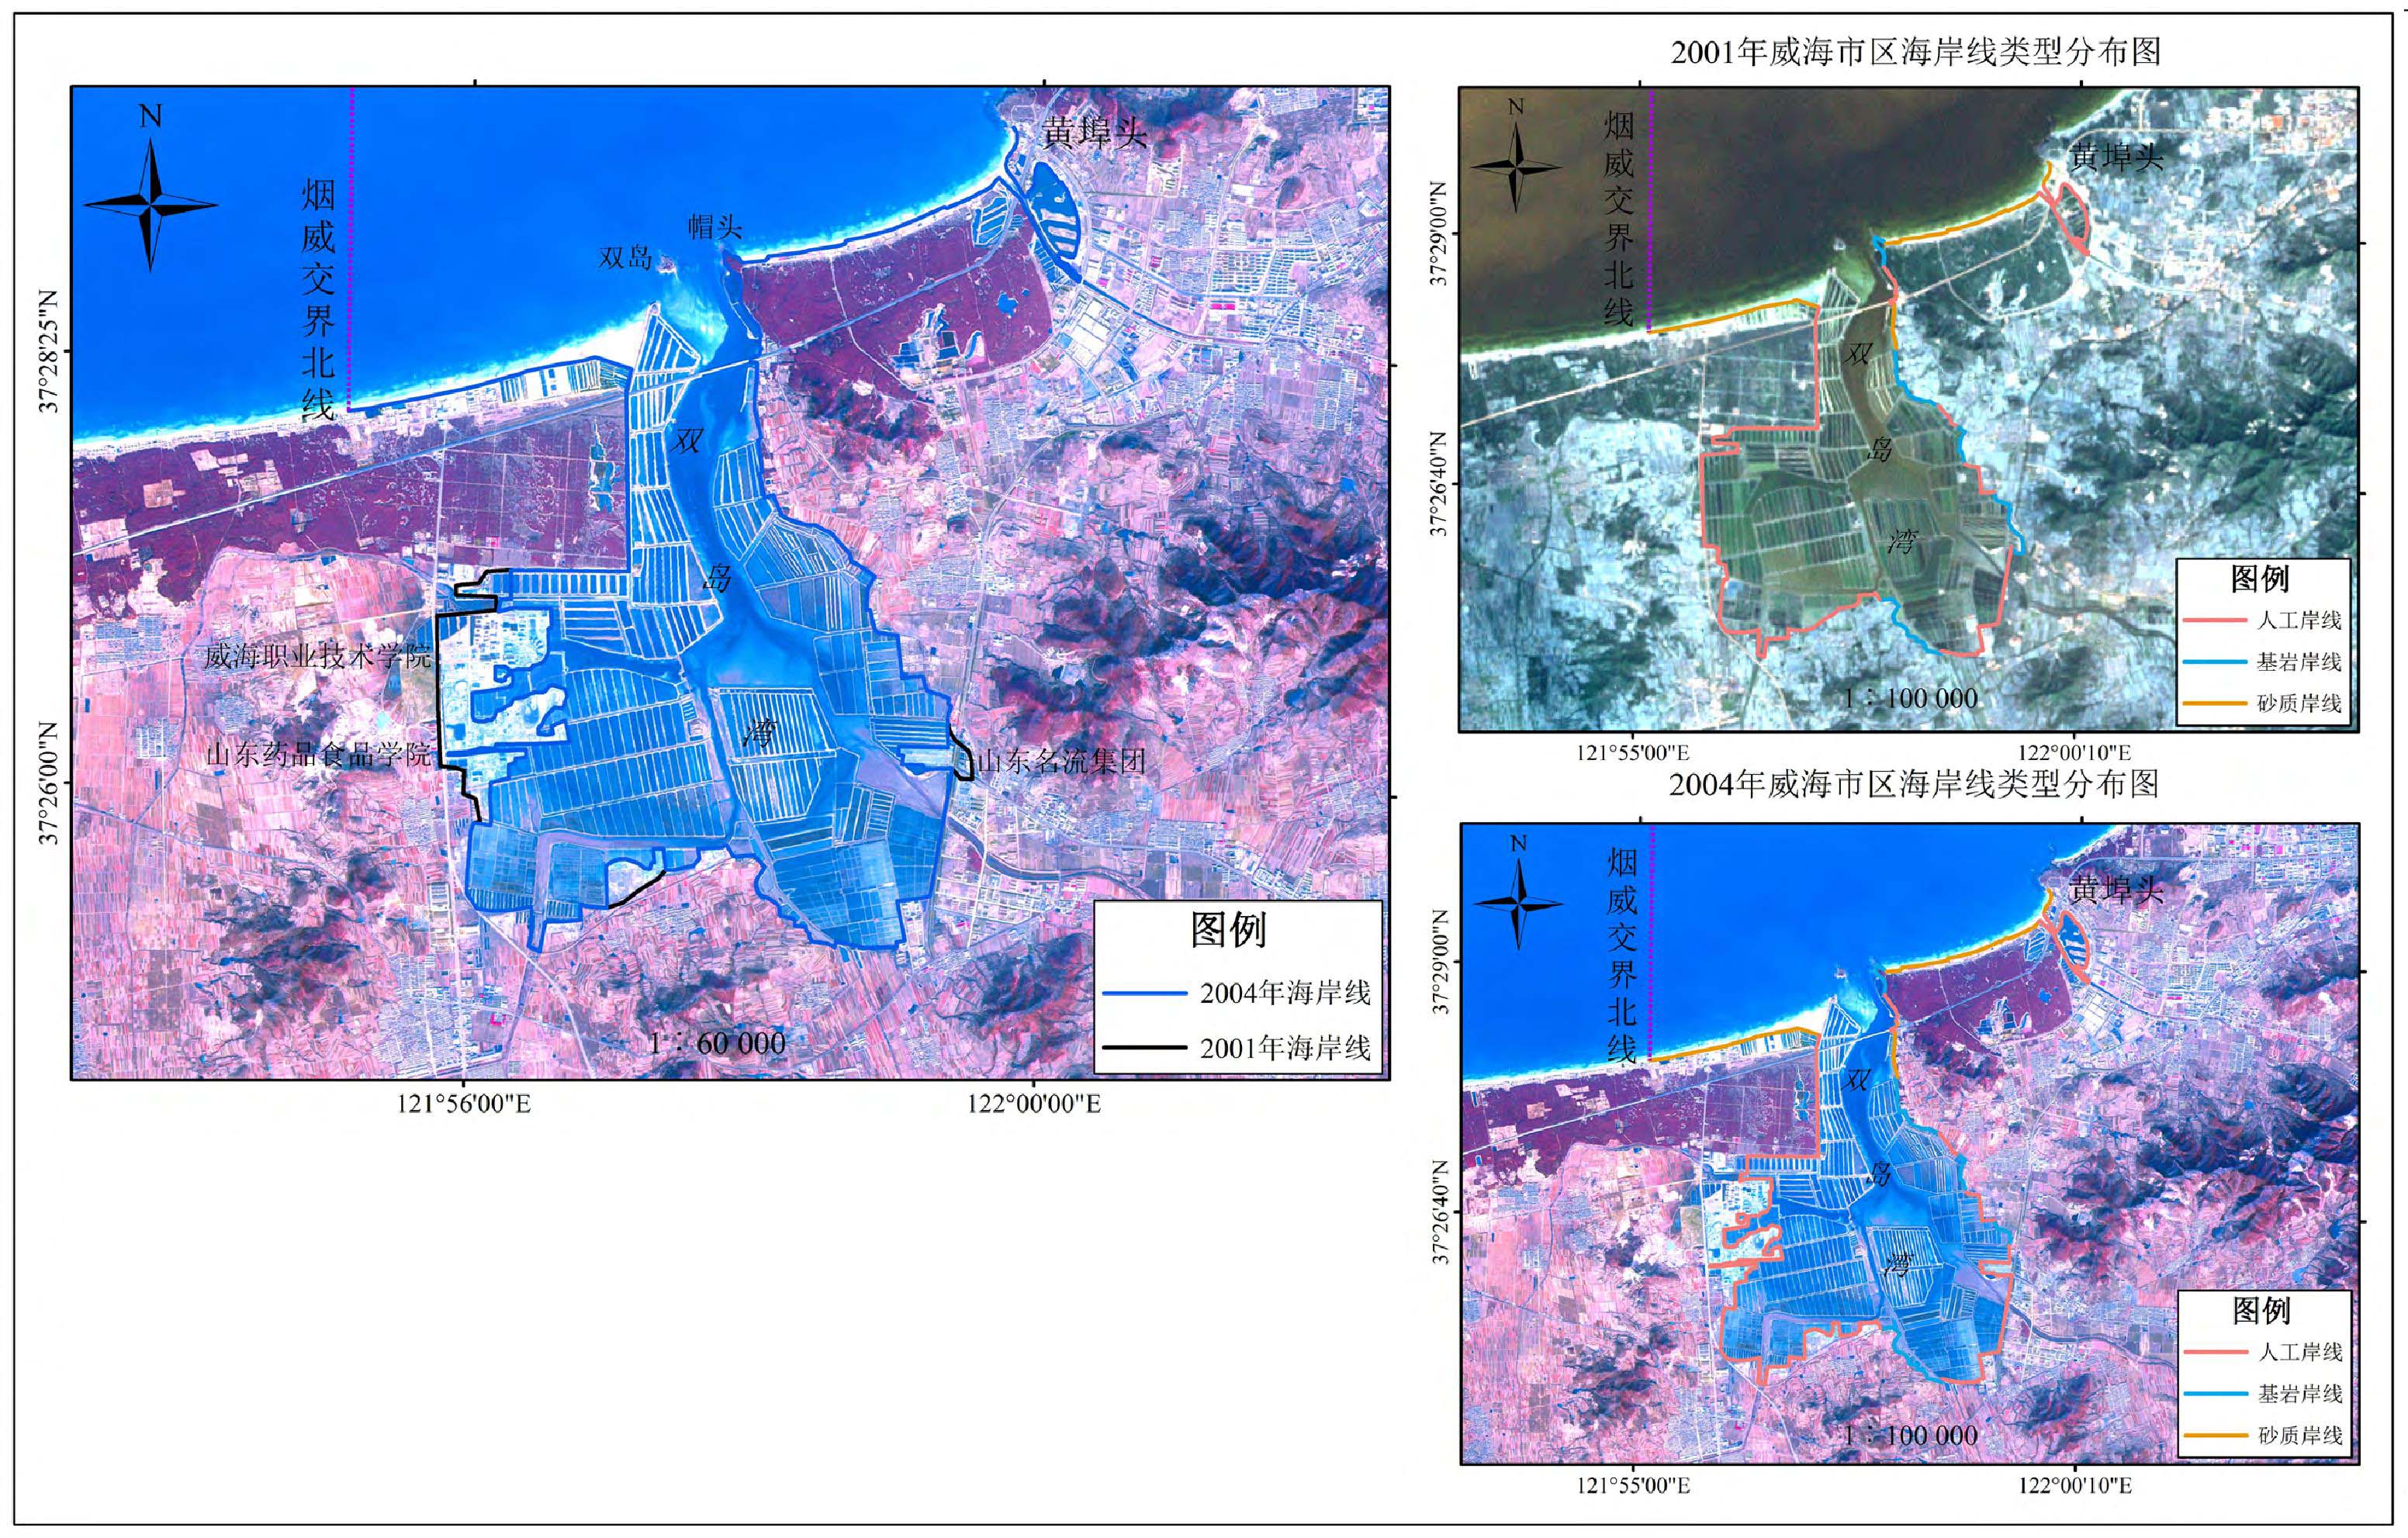Click the blue 基岩岸线 swatch in 2001 map legend

2216,662
